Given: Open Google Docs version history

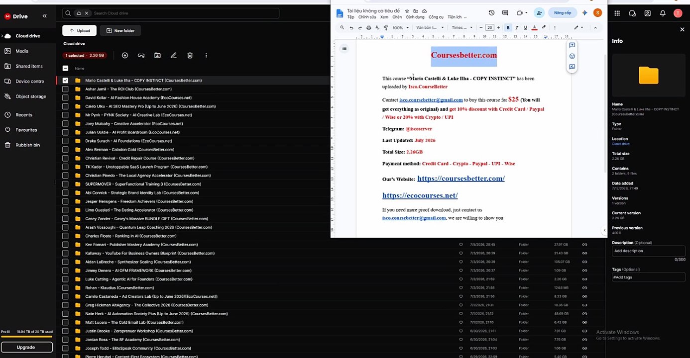Looking at the screenshot, I should (491, 13).
